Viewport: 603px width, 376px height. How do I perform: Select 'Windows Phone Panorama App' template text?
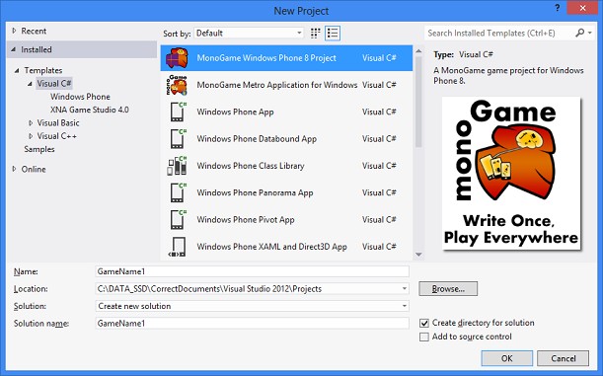point(255,192)
